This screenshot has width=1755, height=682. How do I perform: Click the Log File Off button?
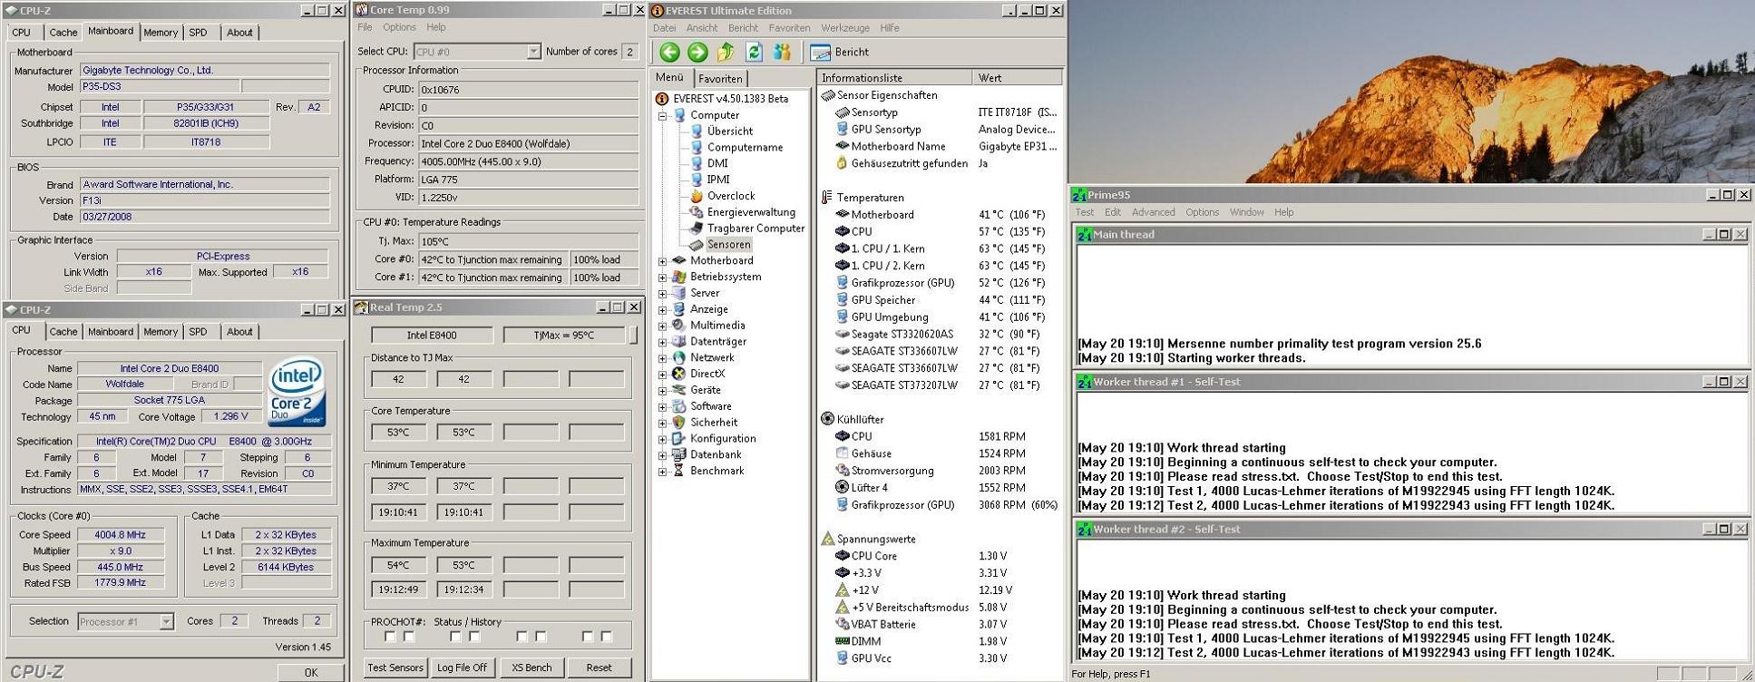[x=462, y=667]
